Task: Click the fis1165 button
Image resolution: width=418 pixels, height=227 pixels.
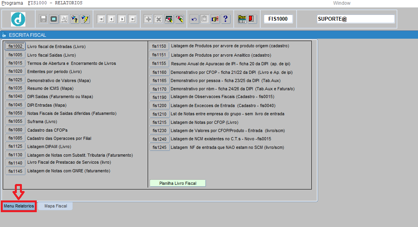Action: click(159, 80)
